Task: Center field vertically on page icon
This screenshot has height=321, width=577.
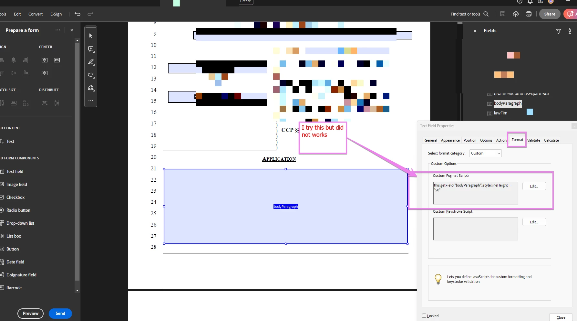Action: [45, 60]
